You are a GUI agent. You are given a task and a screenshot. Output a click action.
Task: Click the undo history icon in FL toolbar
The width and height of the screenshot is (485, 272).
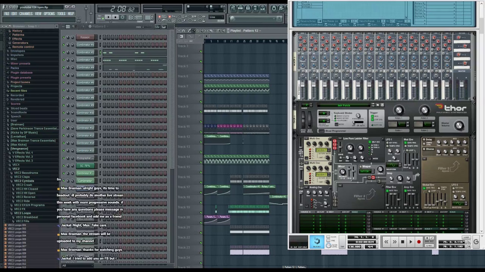click(274, 8)
